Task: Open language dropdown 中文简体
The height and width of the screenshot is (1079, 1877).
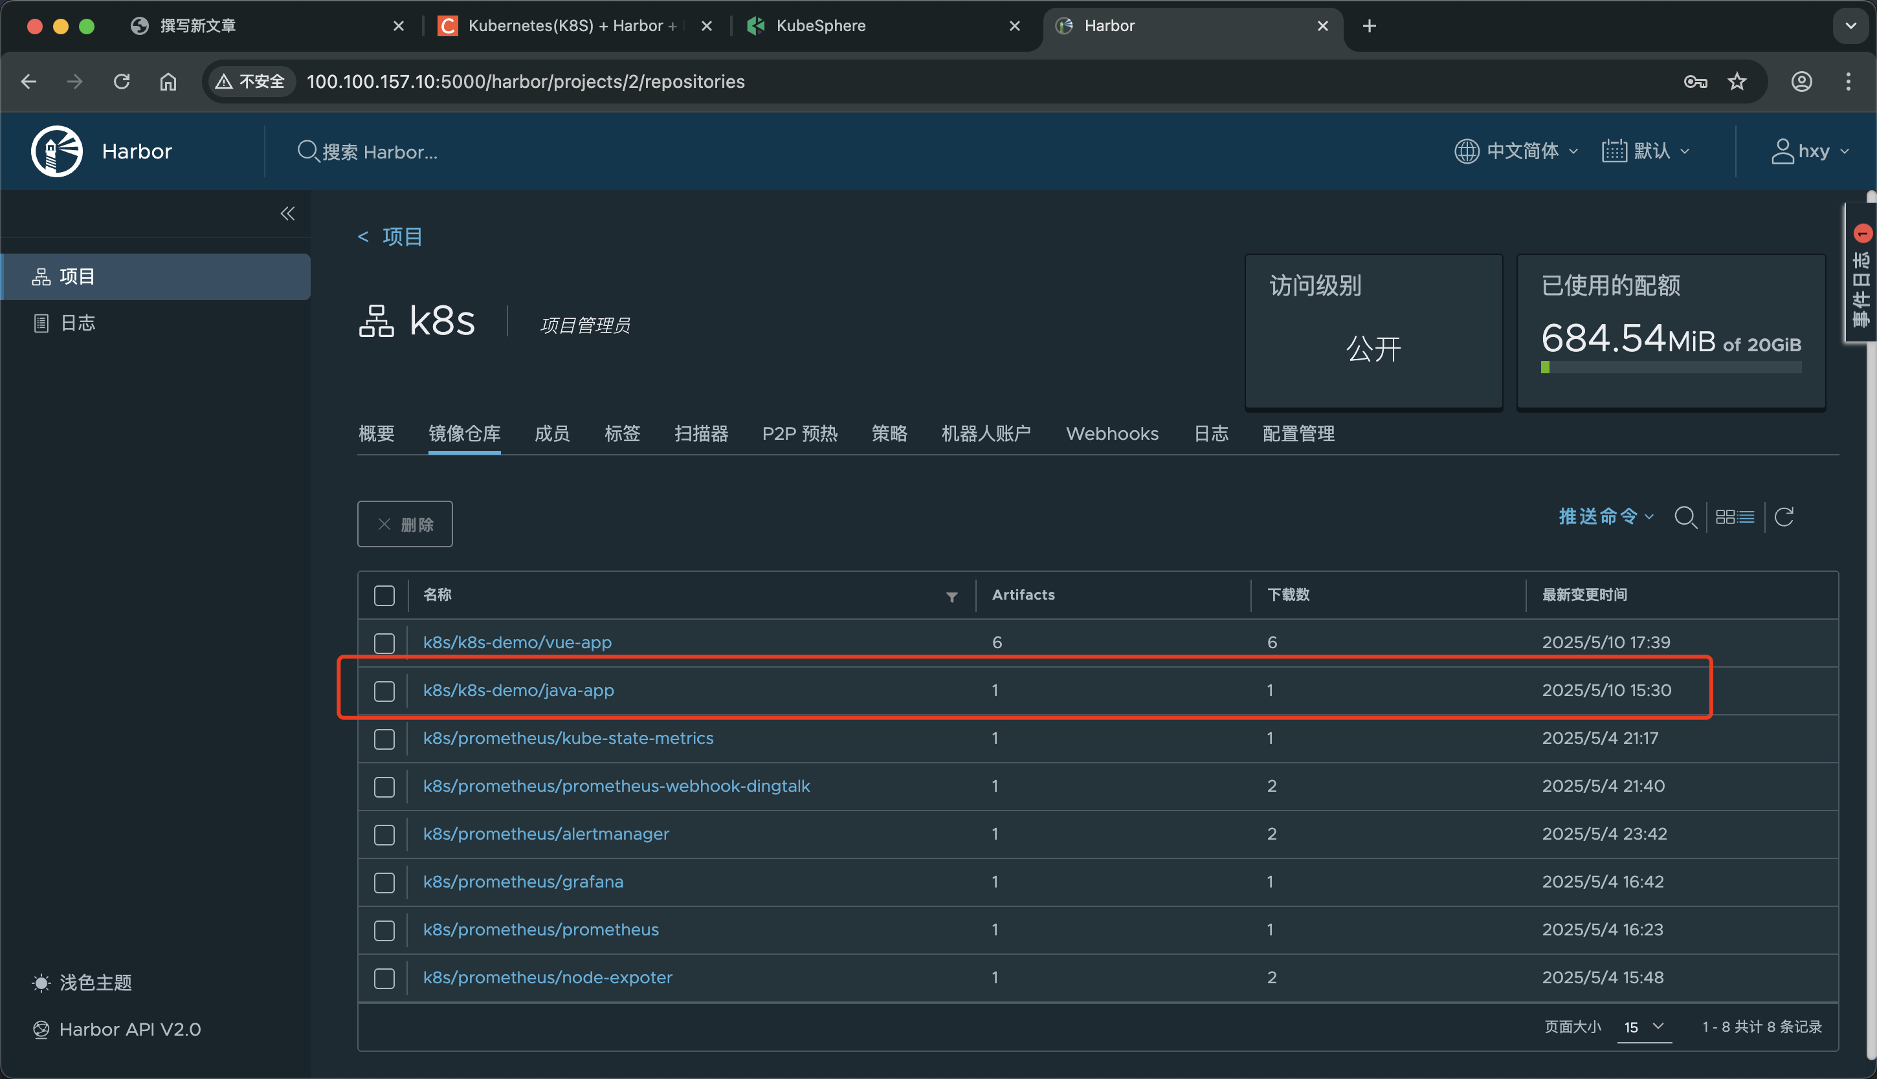Action: 1516,151
